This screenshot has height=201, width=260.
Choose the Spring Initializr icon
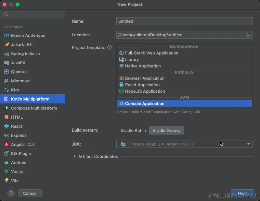coord(6,53)
